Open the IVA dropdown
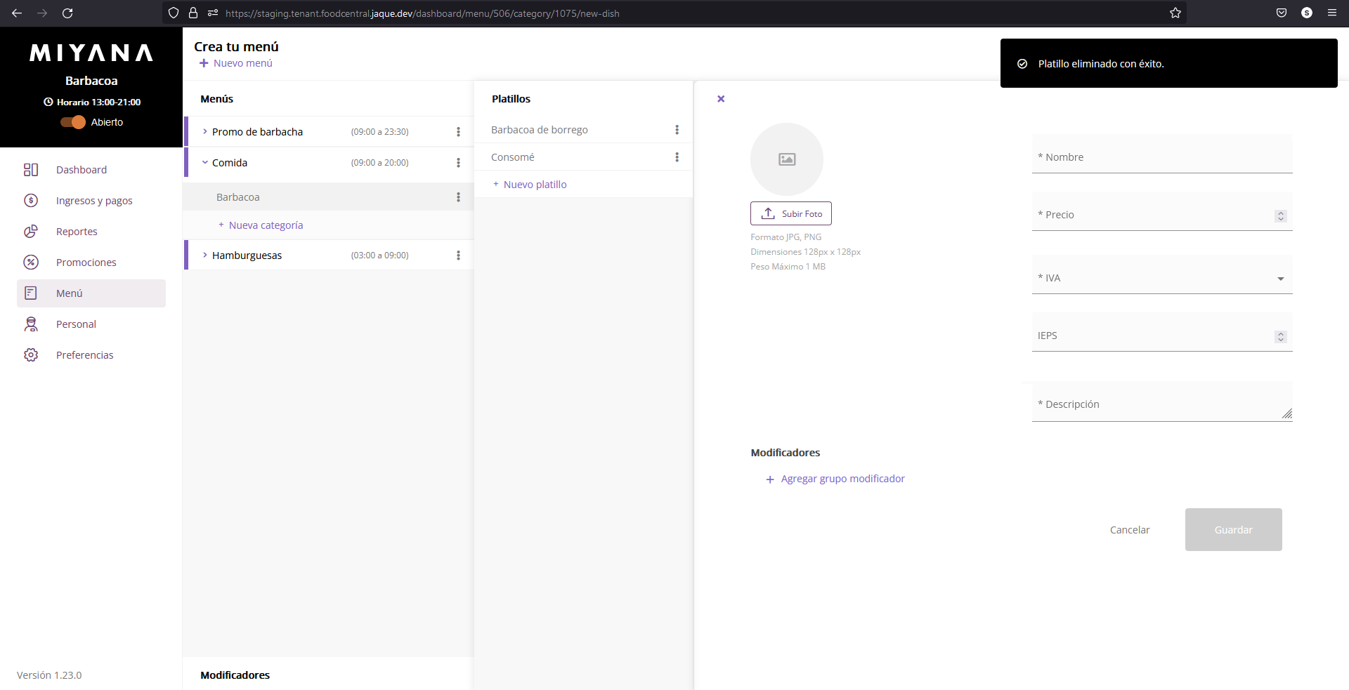1349x690 pixels. coord(1162,275)
